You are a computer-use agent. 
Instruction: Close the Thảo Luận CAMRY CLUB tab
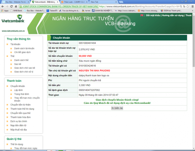click(87, 2)
